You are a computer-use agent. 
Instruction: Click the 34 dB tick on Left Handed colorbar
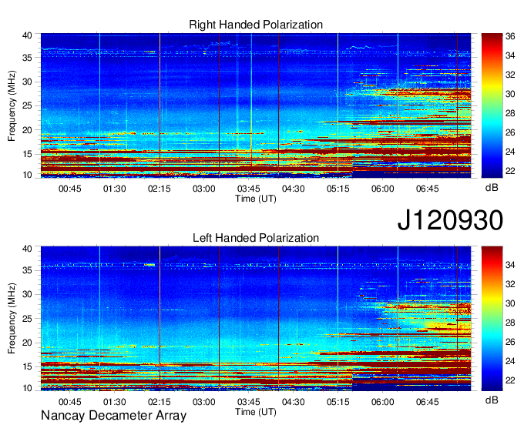(510, 265)
